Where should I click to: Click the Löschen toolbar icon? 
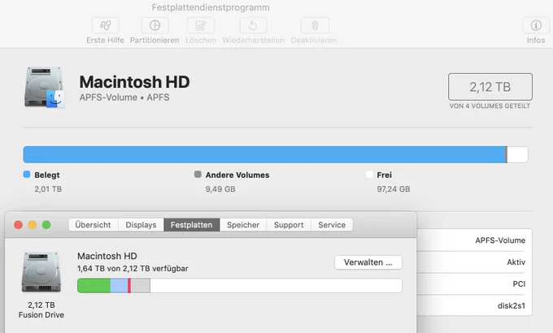(x=201, y=26)
